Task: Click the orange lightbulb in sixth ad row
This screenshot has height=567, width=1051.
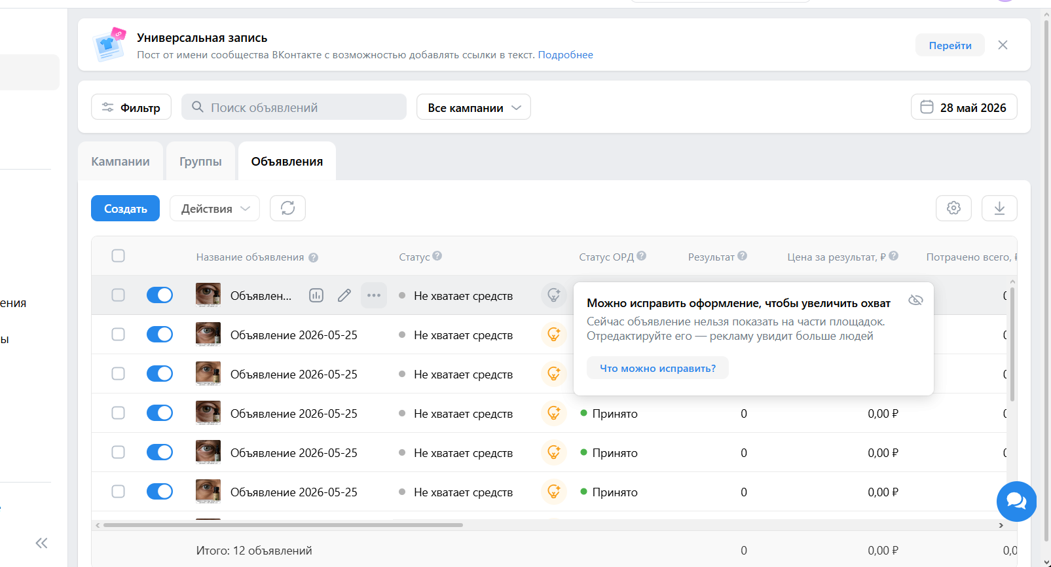Action: [554, 492]
